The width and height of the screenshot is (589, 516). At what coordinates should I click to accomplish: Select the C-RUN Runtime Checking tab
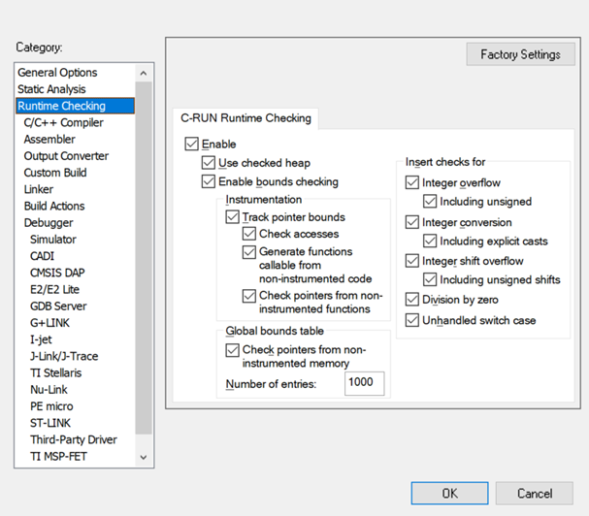coord(245,118)
